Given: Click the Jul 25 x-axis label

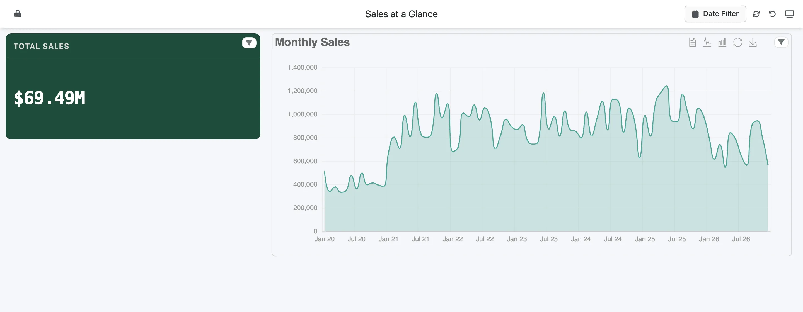Looking at the screenshot, I should click(x=677, y=239).
